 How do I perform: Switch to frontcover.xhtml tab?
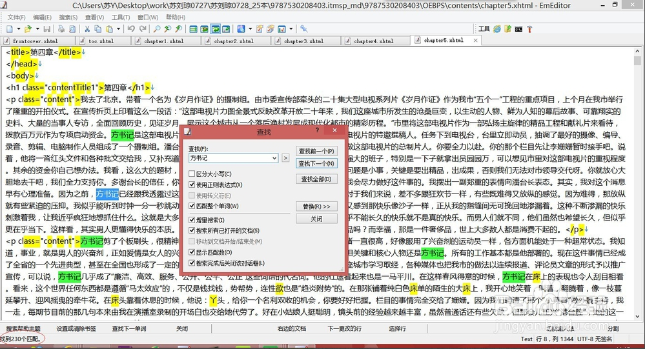tap(38, 41)
